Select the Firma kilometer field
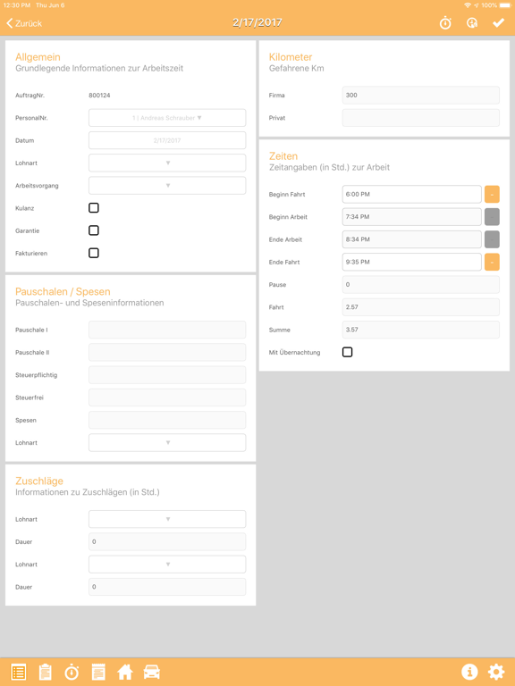515x686 pixels. click(x=421, y=95)
